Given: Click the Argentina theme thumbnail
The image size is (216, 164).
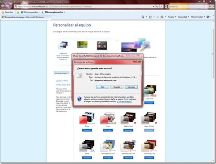Looking at the screenshot, I should pyautogui.click(x=63, y=45).
